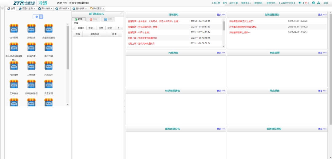The image size is (332, 159).
Task: Open 更多 link in 服务质量公告 panel
Action: (x=221, y=129)
